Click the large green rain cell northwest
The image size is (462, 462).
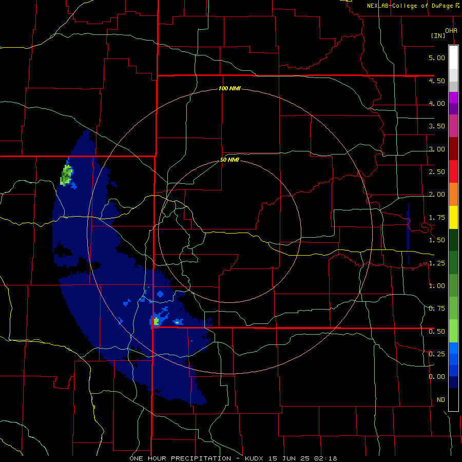coord(67,175)
